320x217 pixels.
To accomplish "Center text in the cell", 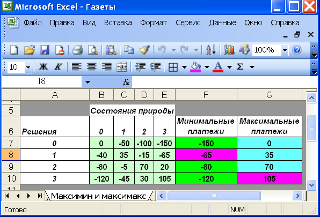I will pos(92,67).
